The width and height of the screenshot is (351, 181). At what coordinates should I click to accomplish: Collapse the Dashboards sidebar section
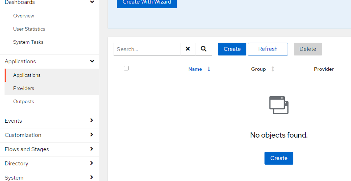(92, 2)
